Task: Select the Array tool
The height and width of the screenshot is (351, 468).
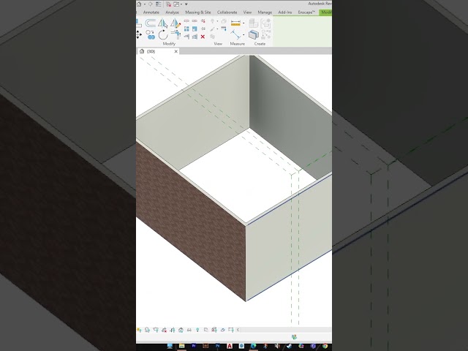Action: (186, 29)
